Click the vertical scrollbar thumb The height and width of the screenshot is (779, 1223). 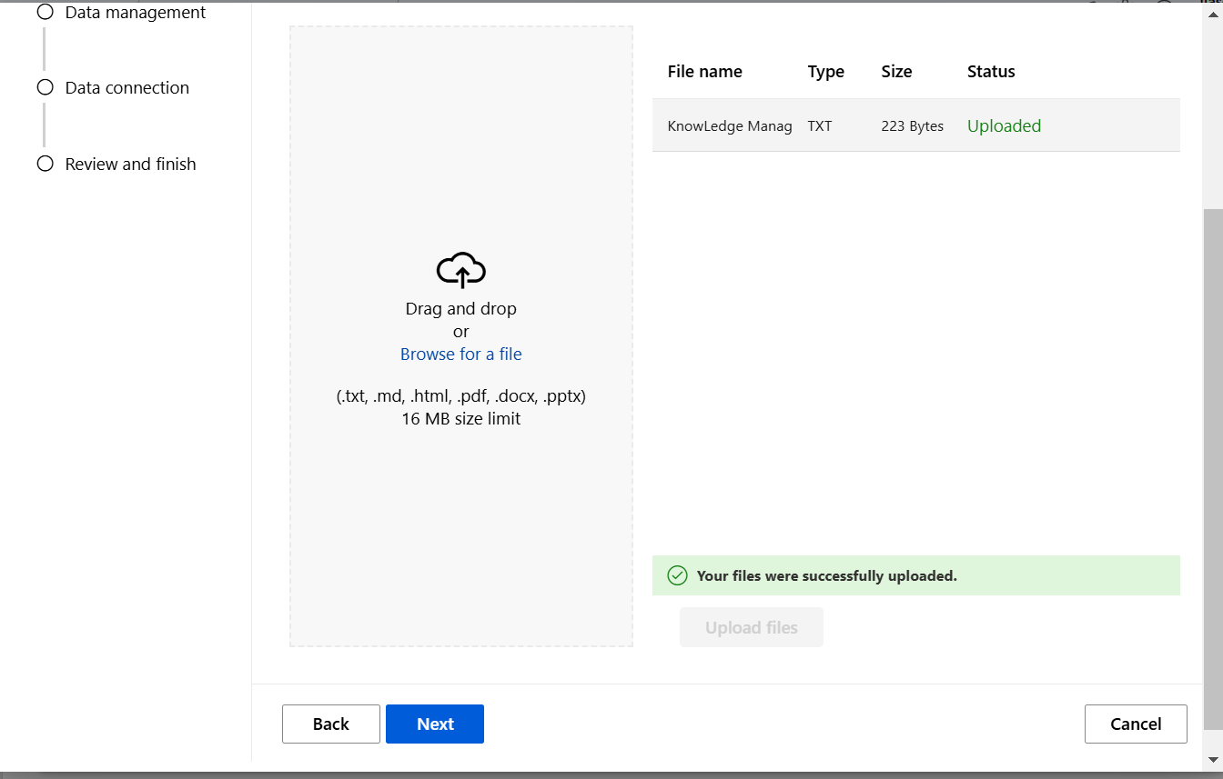click(x=1213, y=468)
